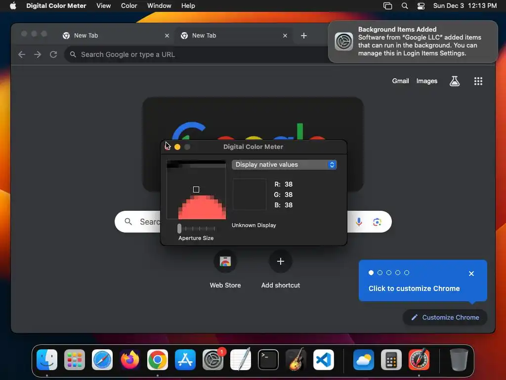This screenshot has height=380, width=506.
Task: Open the Apple menu
Action: point(13,6)
